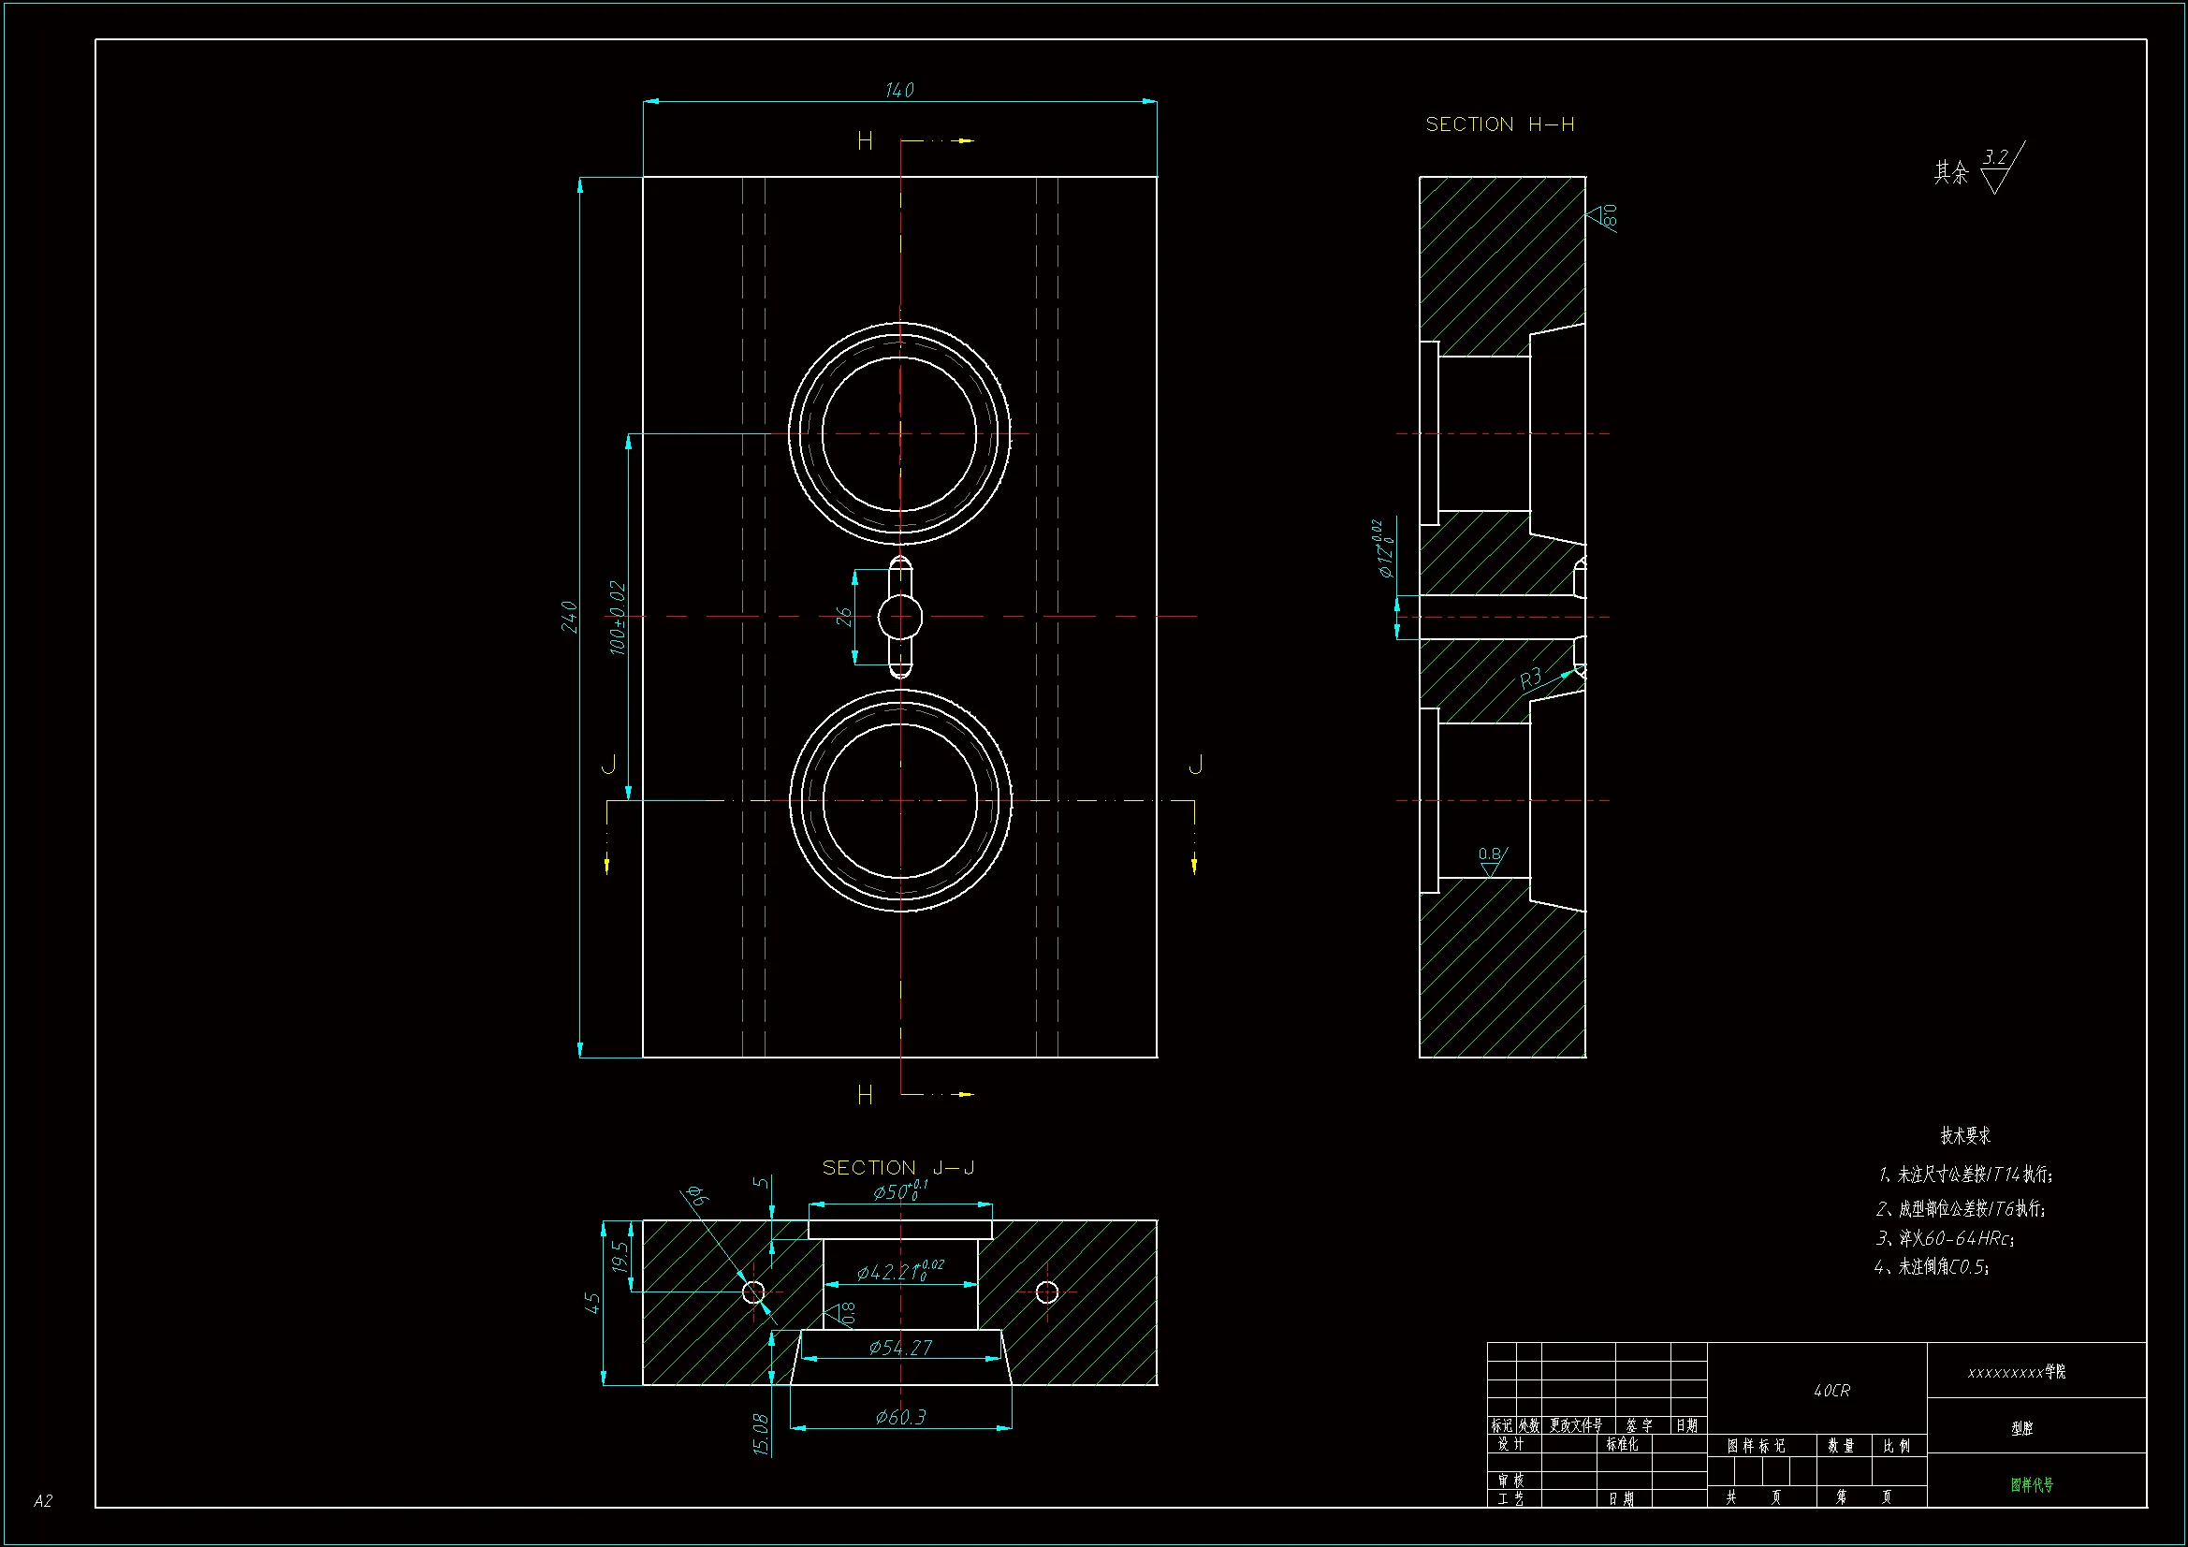Screen dimensions: 2188x1547
Task: Click the A2 sheet size label
Action: click(x=43, y=1501)
